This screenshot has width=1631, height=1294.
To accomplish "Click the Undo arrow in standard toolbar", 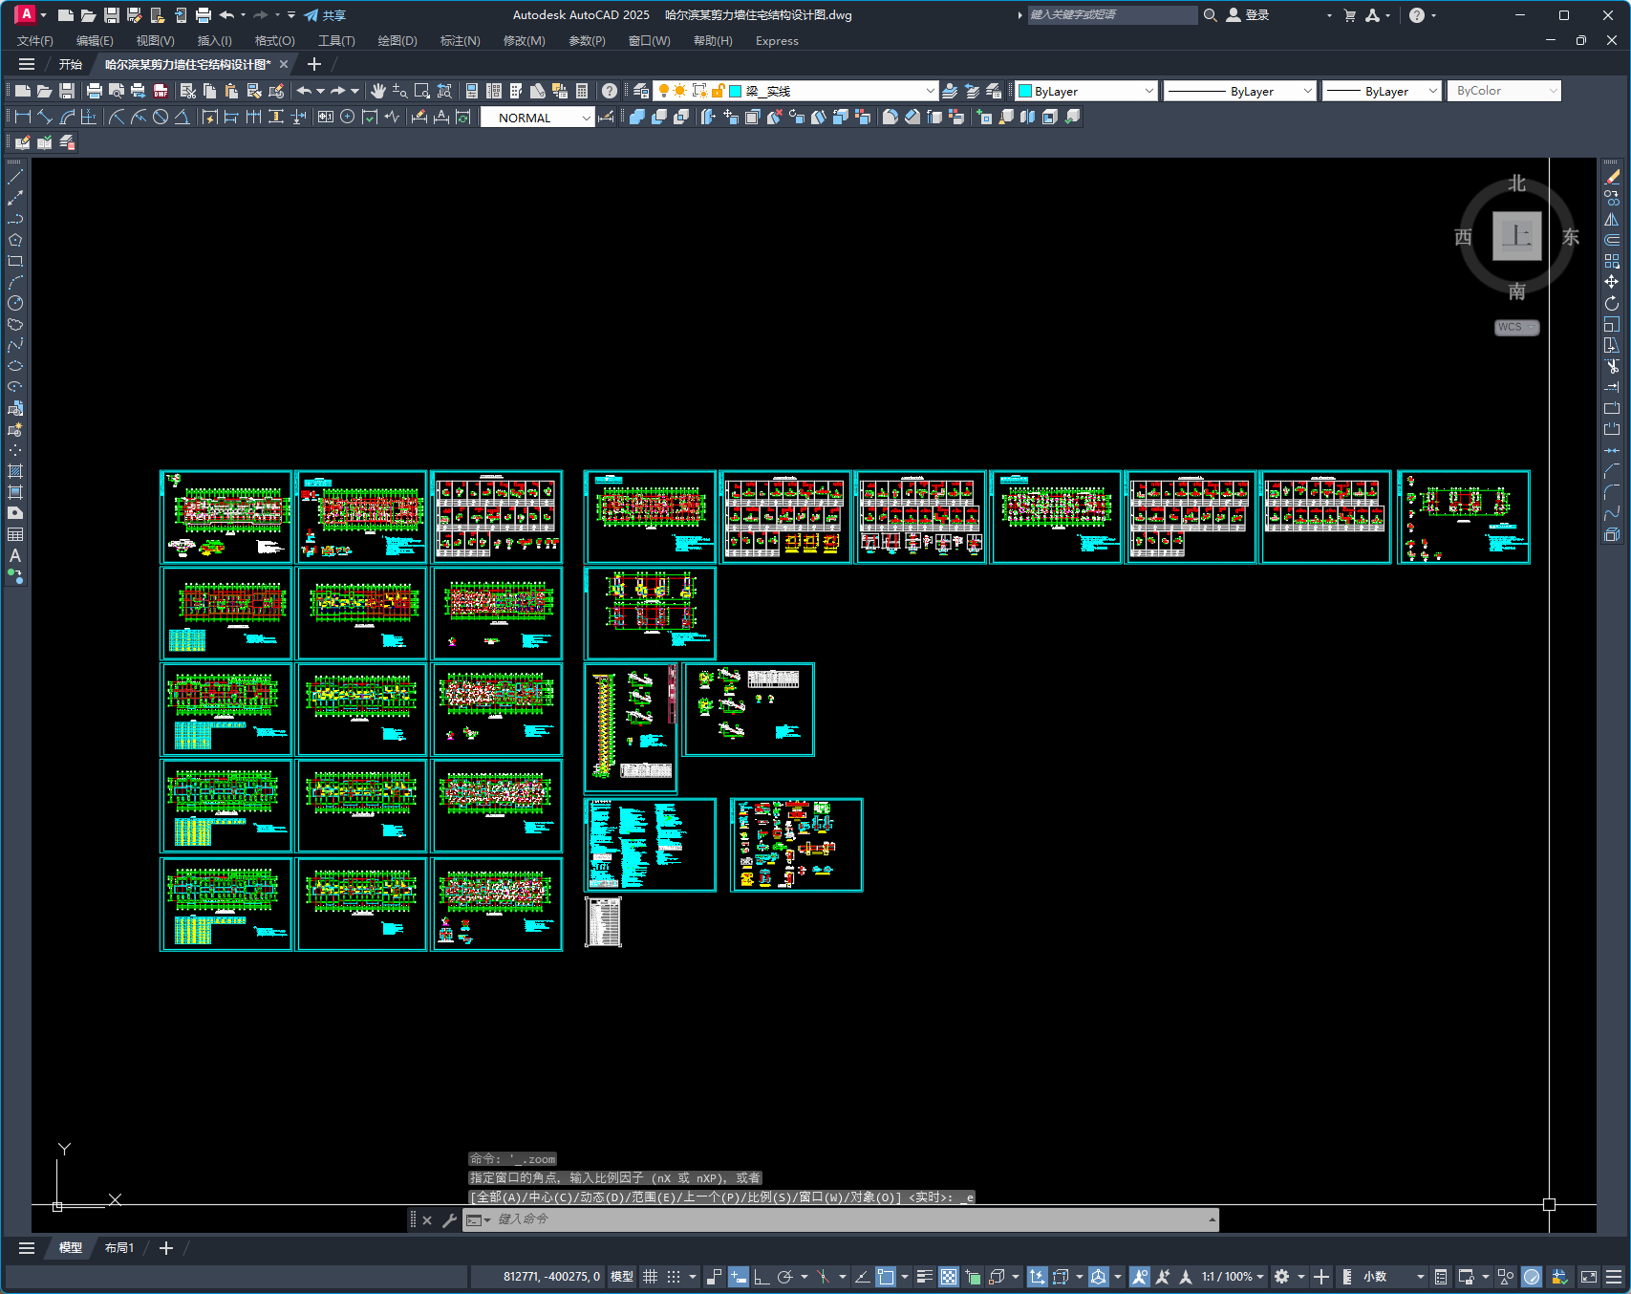I will [x=304, y=91].
